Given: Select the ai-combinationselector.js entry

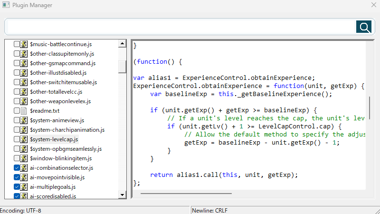Looking at the screenshot, I should tap(62, 168).
